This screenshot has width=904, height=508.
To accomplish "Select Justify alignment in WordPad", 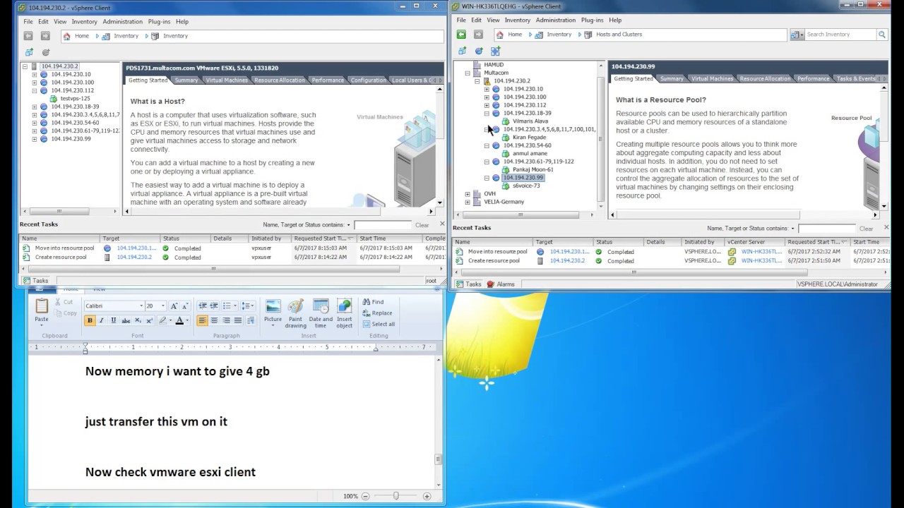I will click(x=238, y=320).
